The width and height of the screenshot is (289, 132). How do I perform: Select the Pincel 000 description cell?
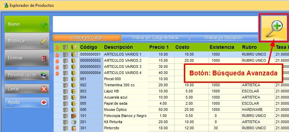126,79
